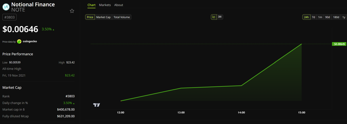347x124 pixels.
Task: Click the CoinGecko logo icon
Action: tap(19, 41)
